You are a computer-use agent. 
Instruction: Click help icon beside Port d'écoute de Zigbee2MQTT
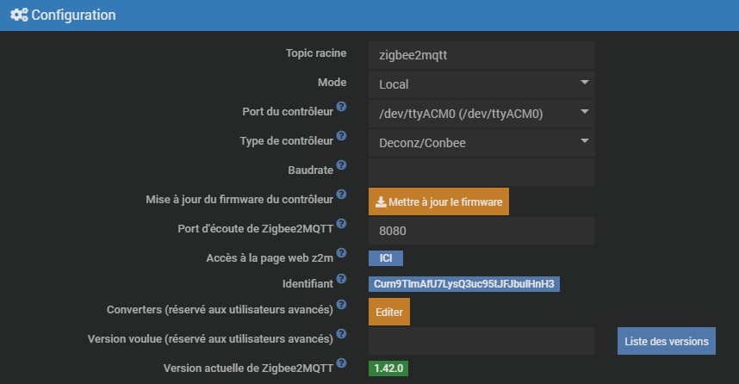point(341,223)
